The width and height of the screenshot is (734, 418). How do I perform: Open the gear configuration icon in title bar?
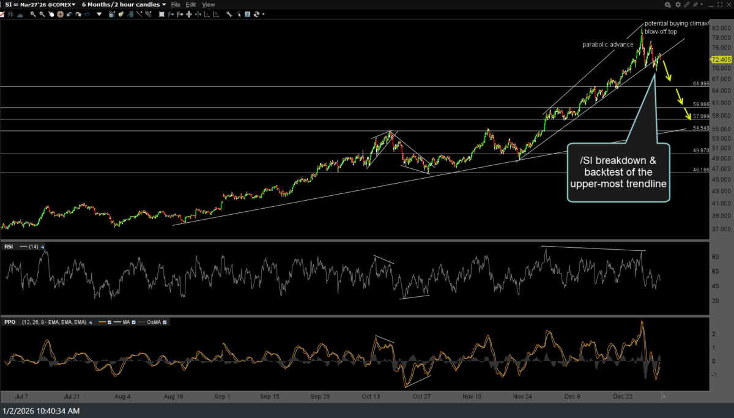[678, 4]
